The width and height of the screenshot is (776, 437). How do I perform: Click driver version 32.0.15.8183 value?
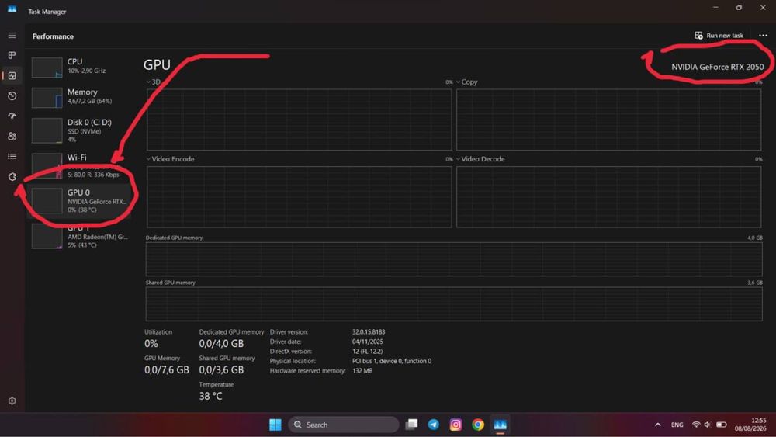click(369, 332)
